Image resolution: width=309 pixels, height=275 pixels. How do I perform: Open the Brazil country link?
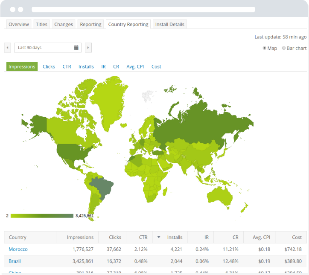(x=15, y=261)
